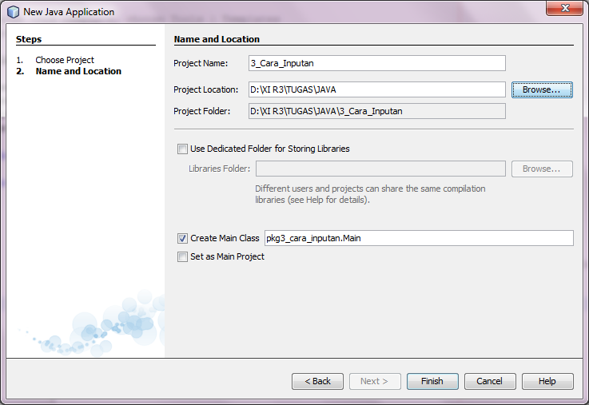Click the Project Folder: label

pyautogui.click(x=201, y=112)
